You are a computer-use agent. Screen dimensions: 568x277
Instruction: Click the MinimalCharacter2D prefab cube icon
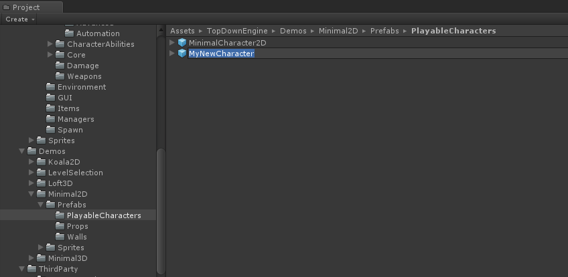pos(182,43)
